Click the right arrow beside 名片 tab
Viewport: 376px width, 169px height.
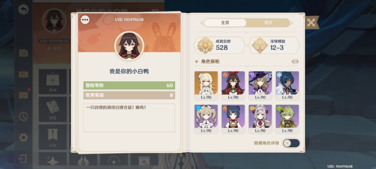tap(292, 23)
